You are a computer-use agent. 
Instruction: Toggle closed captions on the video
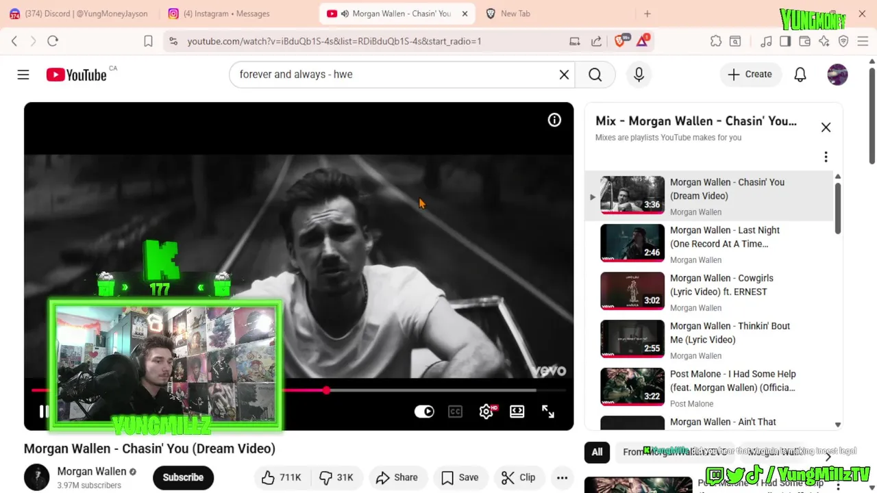(456, 412)
